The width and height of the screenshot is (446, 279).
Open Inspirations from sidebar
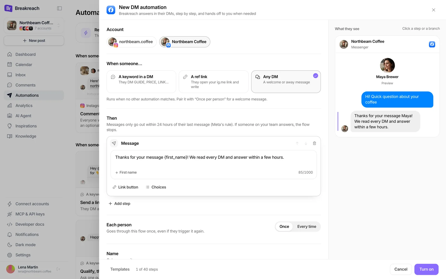34,126
